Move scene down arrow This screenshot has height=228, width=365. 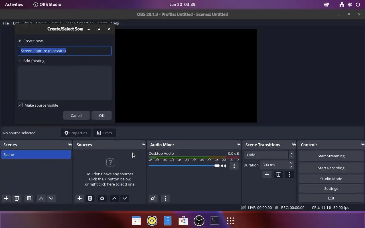pos(51,198)
